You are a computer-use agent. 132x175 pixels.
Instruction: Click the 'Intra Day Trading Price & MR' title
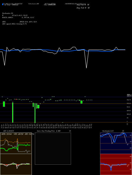(49, 131)
